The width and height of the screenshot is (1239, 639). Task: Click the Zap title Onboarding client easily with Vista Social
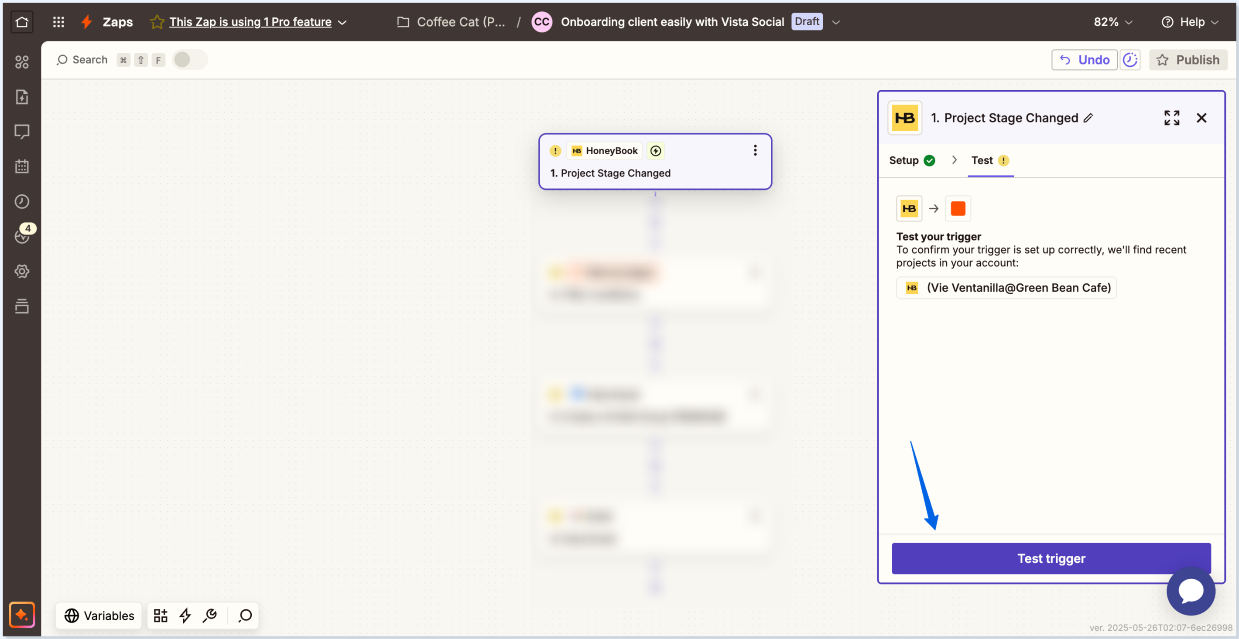(x=672, y=22)
